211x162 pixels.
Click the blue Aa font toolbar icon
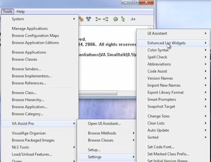[x=133, y=19]
